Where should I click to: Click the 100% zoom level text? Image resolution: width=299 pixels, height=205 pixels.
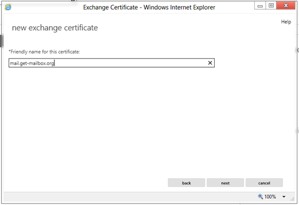tap(270, 196)
